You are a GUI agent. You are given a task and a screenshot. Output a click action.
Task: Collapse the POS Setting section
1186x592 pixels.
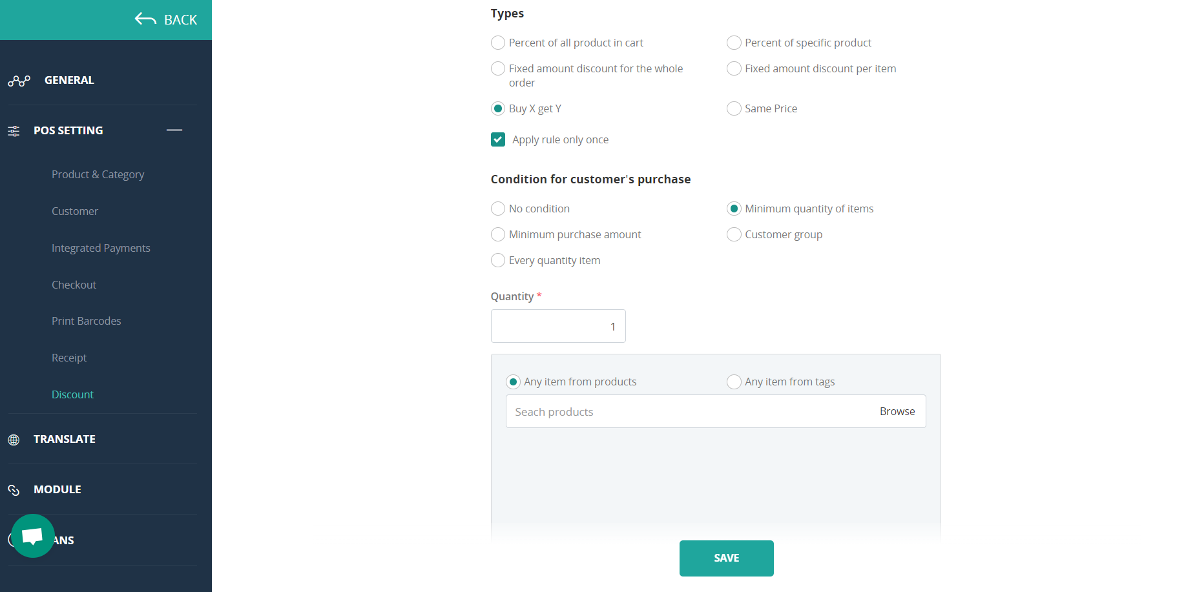click(x=174, y=130)
